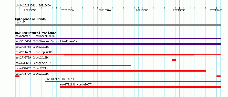Open the esv2736790 (Wong2012b) variant label
This screenshot has width=228, height=97.
click(x=32, y=74)
